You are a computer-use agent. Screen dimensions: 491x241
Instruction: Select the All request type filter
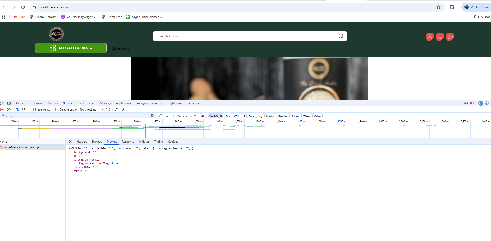[x=203, y=116]
